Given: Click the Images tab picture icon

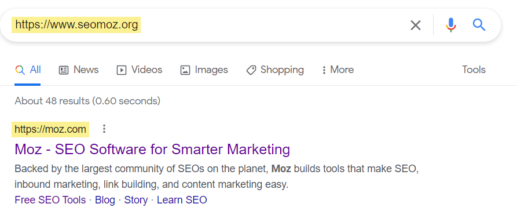Looking at the screenshot, I should [185, 70].
